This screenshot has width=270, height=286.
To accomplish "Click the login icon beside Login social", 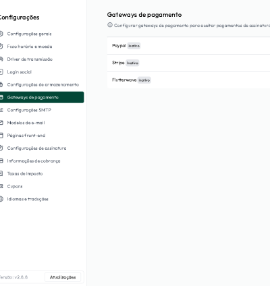I will coord(1,72).
